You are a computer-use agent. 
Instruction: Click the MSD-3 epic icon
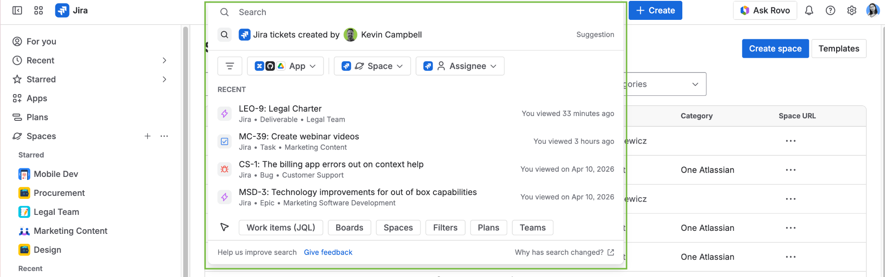click(225, 197)
